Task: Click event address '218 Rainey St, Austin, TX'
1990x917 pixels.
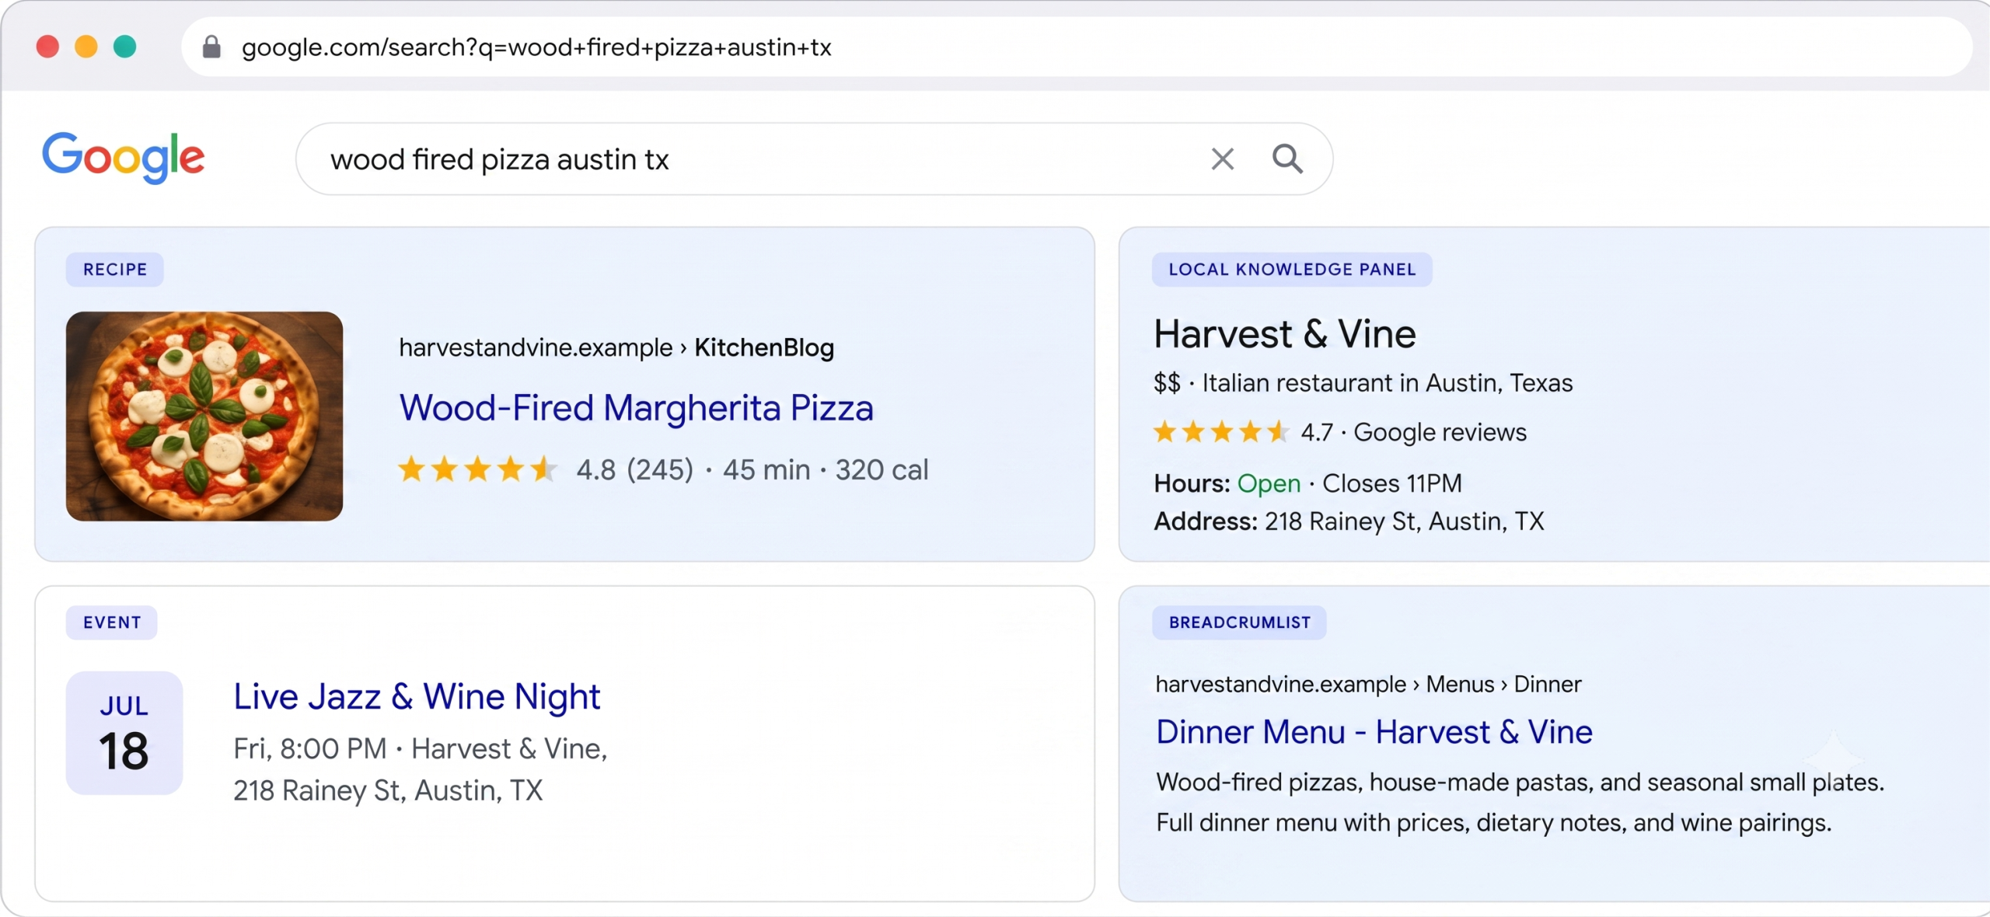Action: pos(388,790)
